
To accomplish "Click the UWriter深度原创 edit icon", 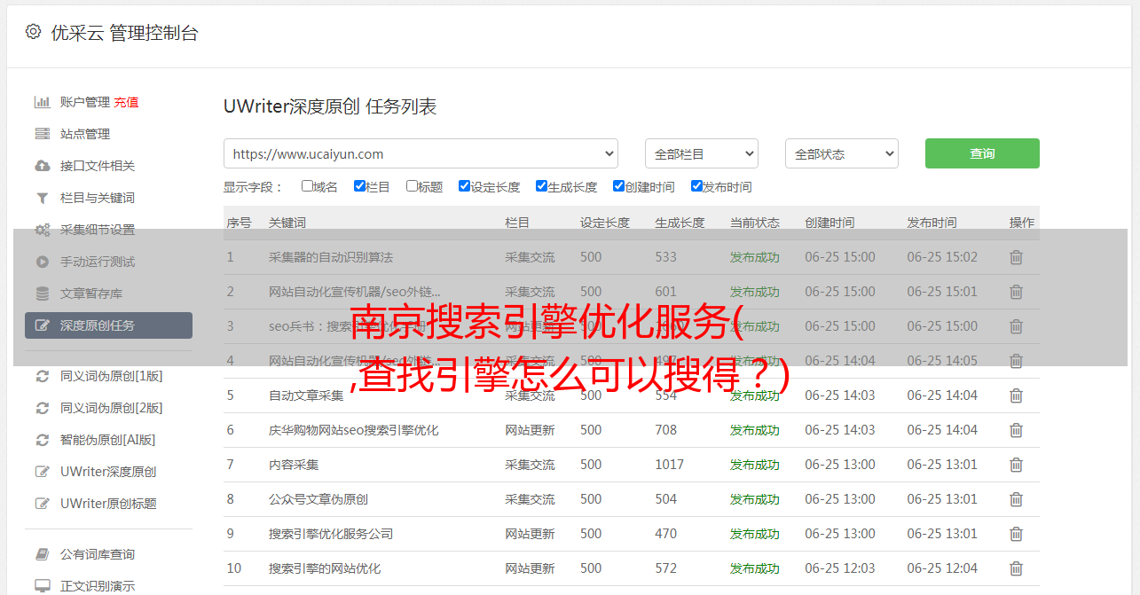I will pos(42,472).
